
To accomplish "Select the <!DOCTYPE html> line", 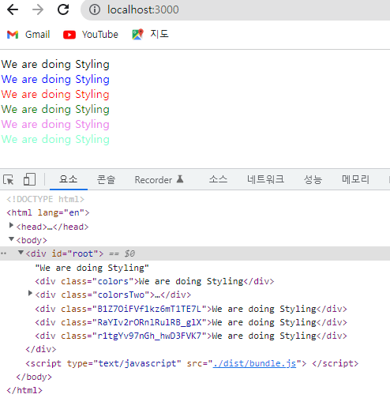I will 45,199.
